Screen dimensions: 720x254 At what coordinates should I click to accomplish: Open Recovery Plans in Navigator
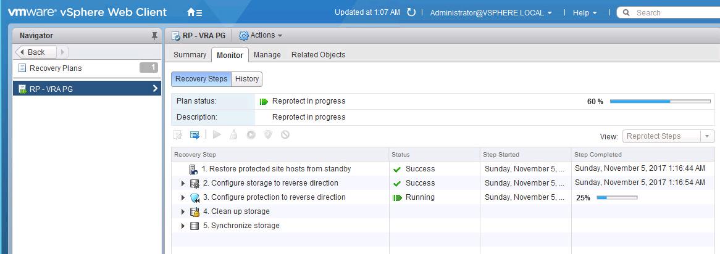point(87,68)
